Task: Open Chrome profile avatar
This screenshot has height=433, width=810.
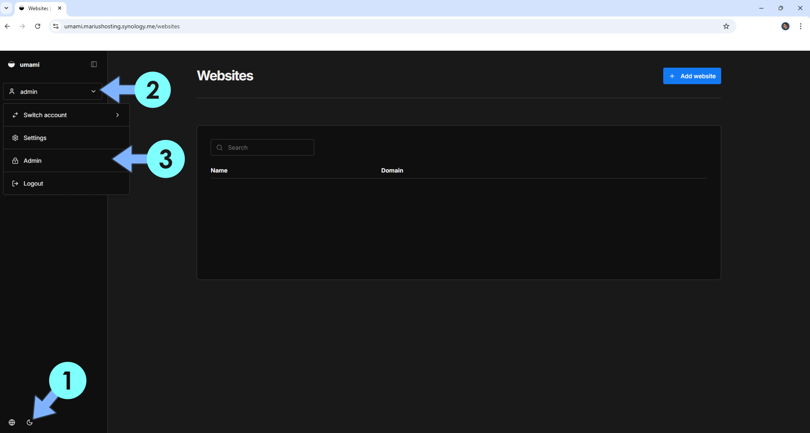Action: [785, 26]
